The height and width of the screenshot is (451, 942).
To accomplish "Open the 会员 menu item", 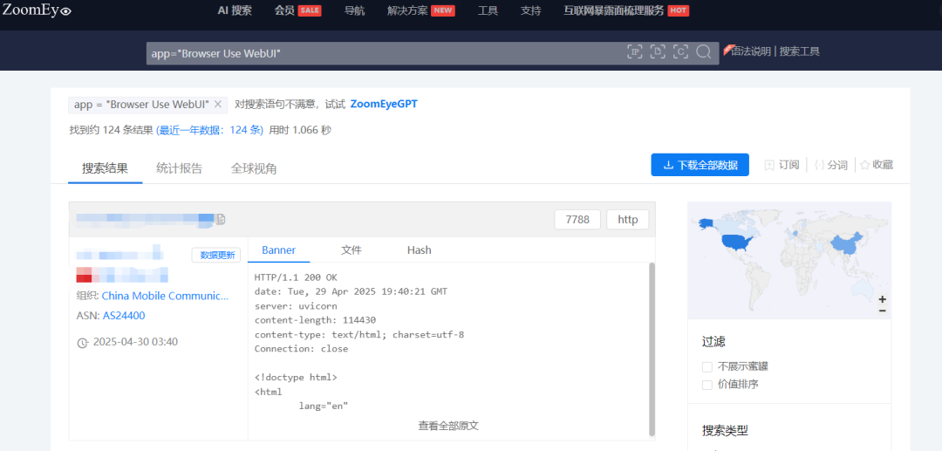I will tap(284, 10).
